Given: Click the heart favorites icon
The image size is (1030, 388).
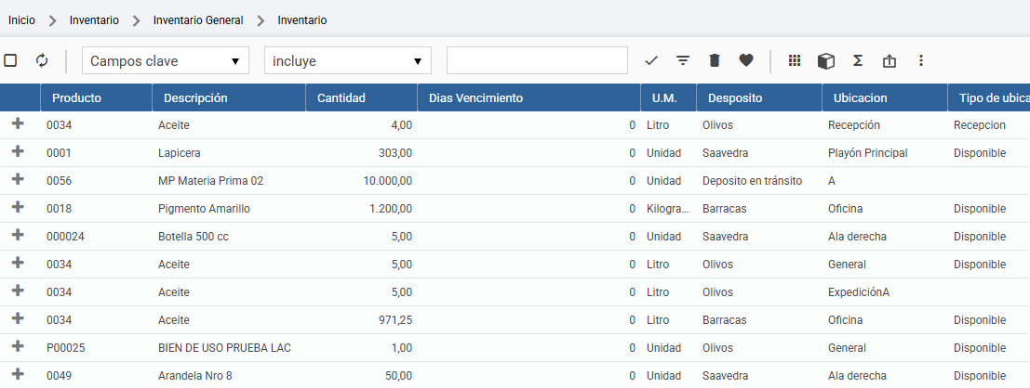Looking at the screenshot, I should coord(745,60).
